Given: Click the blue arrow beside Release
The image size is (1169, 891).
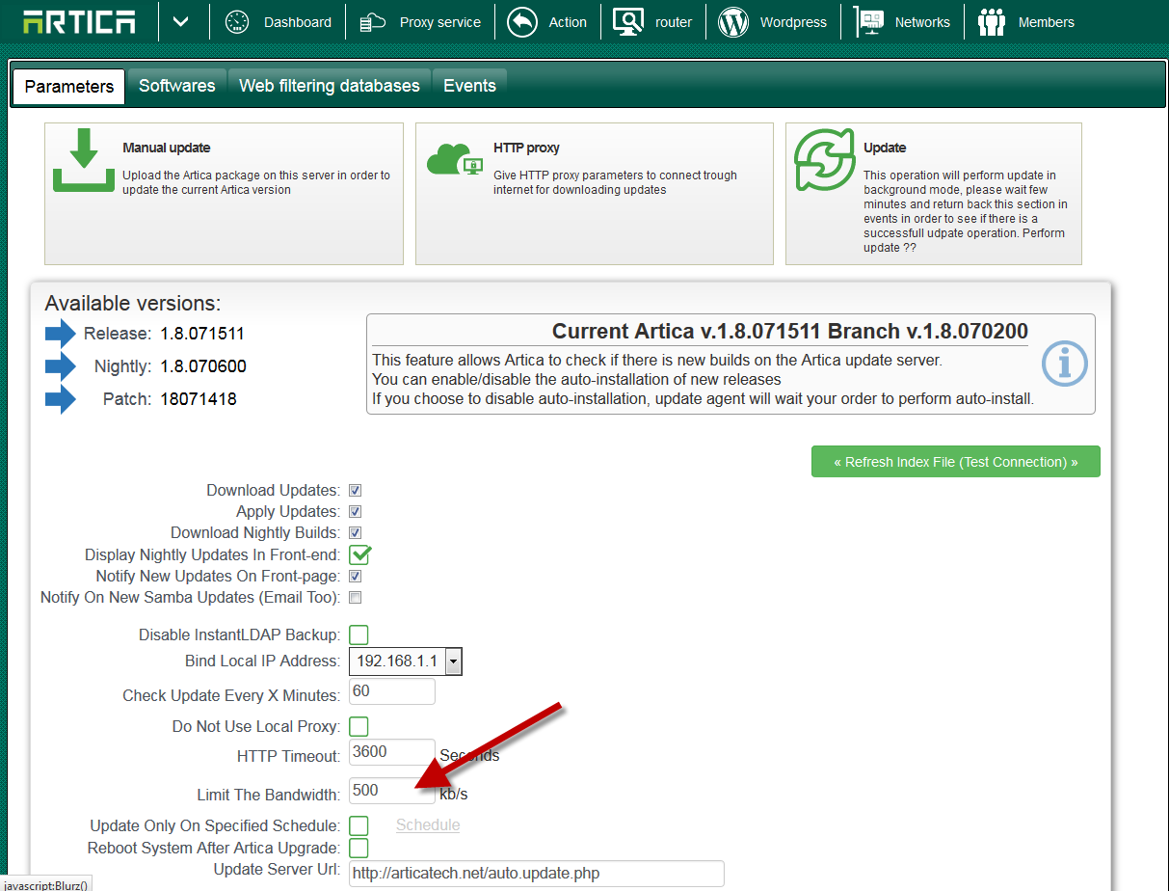Looking at the screenshot, I should click(61, 334).
